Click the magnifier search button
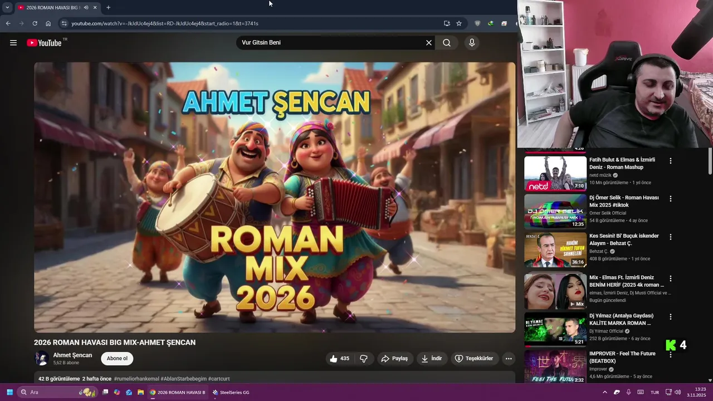 [x=447, y=43]
